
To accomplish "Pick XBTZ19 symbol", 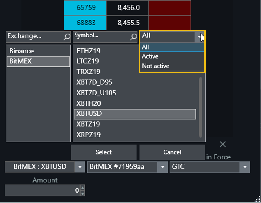I will [x=135, y=124].
